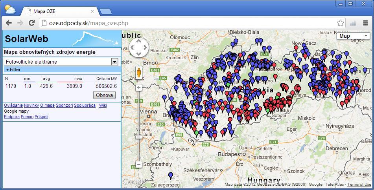Open the Novinky link
This screenshot has height=190, width=374.
click(x=31, y=105)
